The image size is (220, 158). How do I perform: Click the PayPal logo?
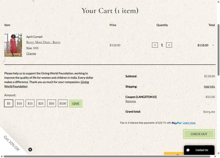[x=177, y=123]
